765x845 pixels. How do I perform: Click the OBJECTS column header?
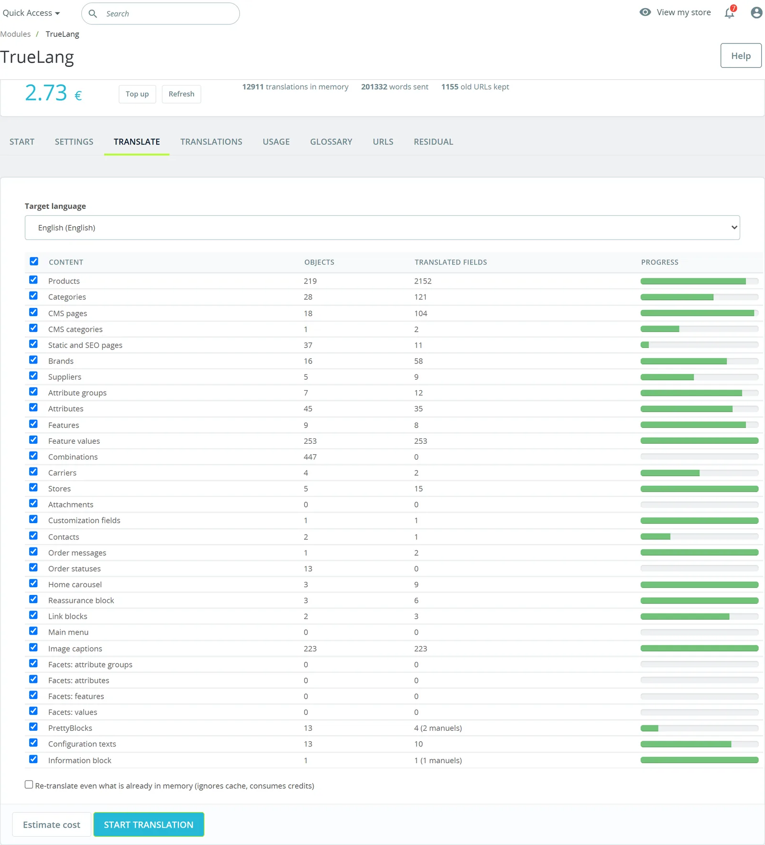[319, 262]
